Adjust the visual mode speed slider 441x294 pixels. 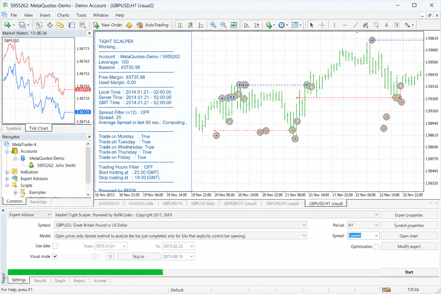pos(94,256)
